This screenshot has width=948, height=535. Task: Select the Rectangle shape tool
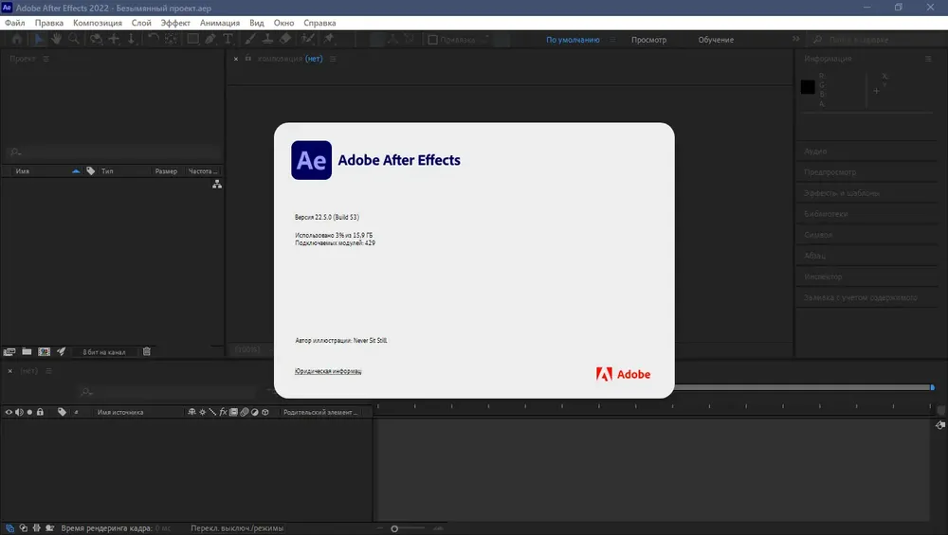pyautogui.click(x=192, y=39)
